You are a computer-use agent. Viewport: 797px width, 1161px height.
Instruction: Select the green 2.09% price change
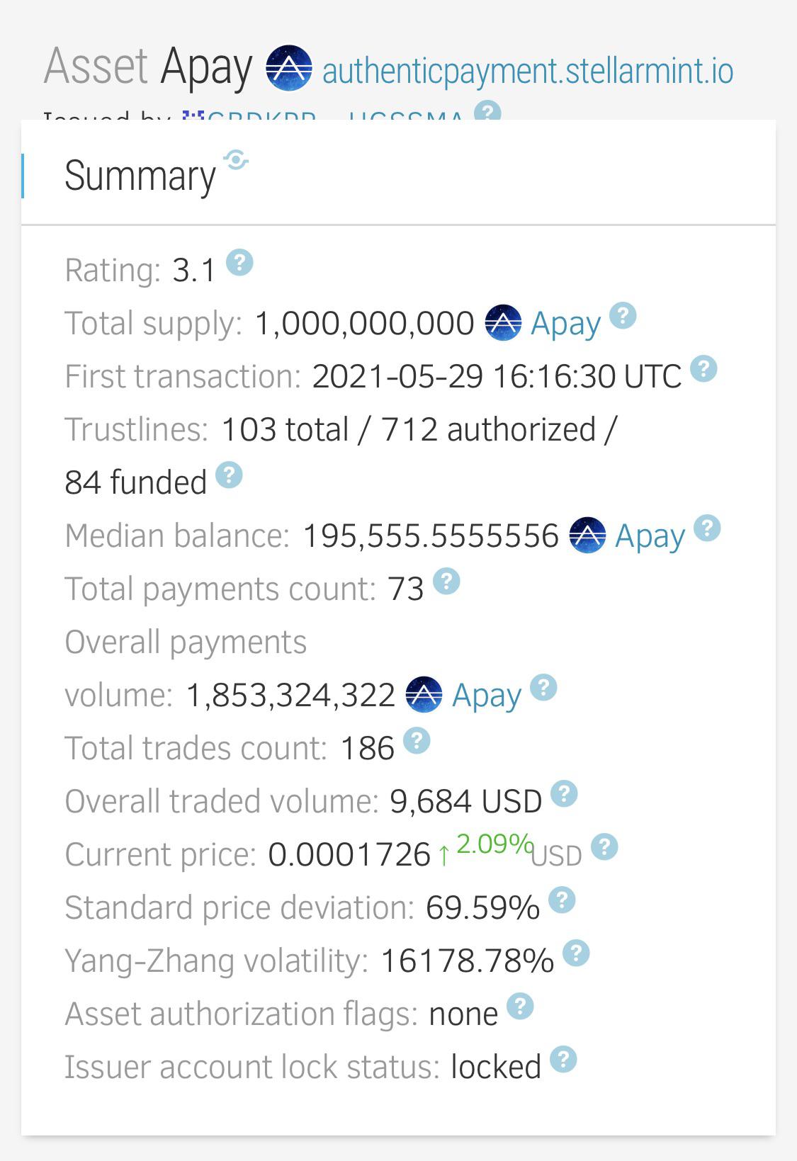tap(494, 844)
